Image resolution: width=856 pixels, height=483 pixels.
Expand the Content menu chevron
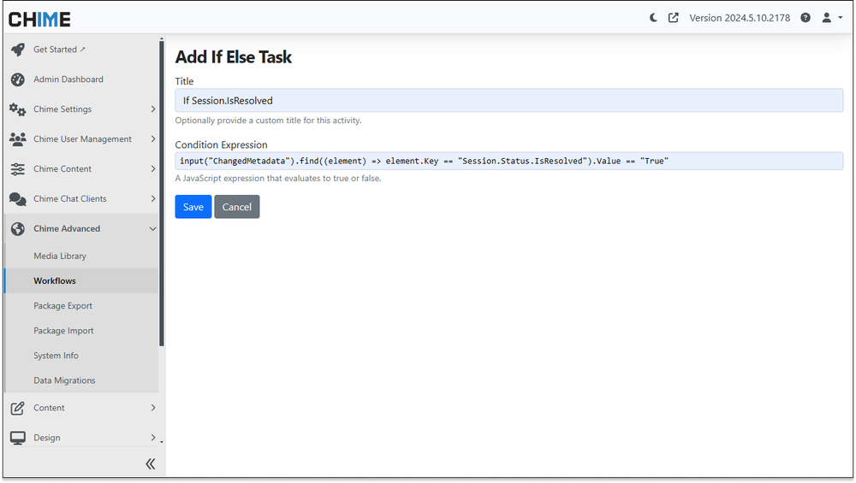(153, 408)
